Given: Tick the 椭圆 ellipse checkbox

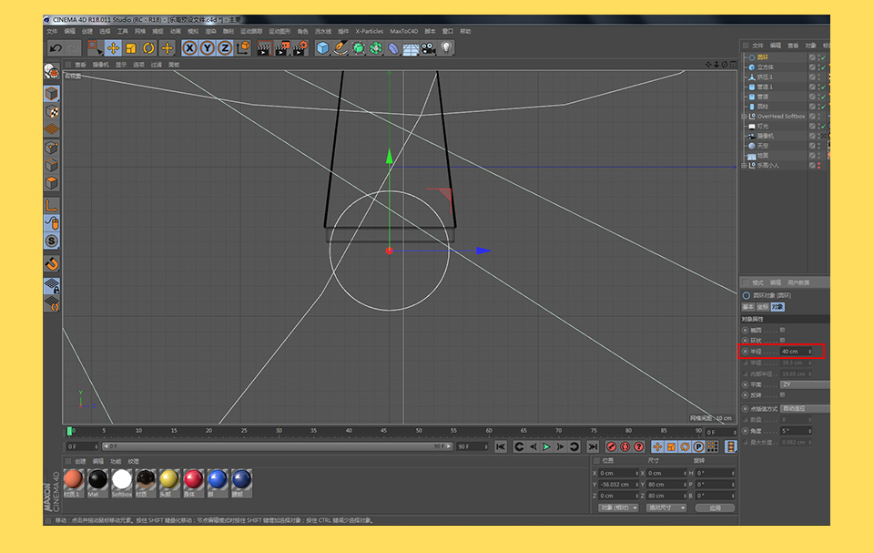Looking at the screenshot, I should point(783,330).
